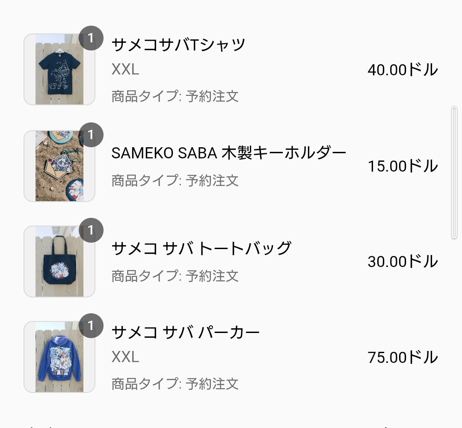
Task: Open the navy tote bag thumbnail
Action: [59, 262]
